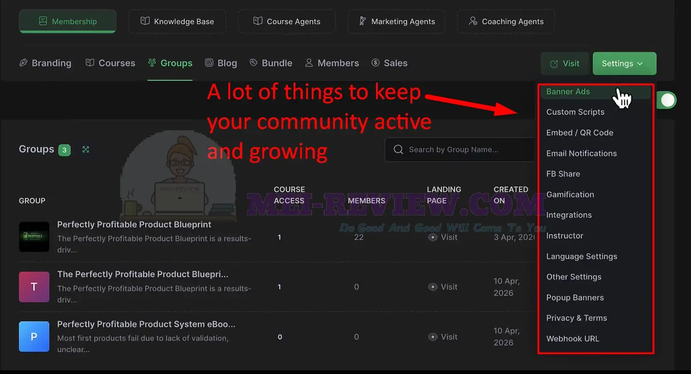This screenshot has width=691, height=374.
Task: Open Gamification settings
Action: 570,194
